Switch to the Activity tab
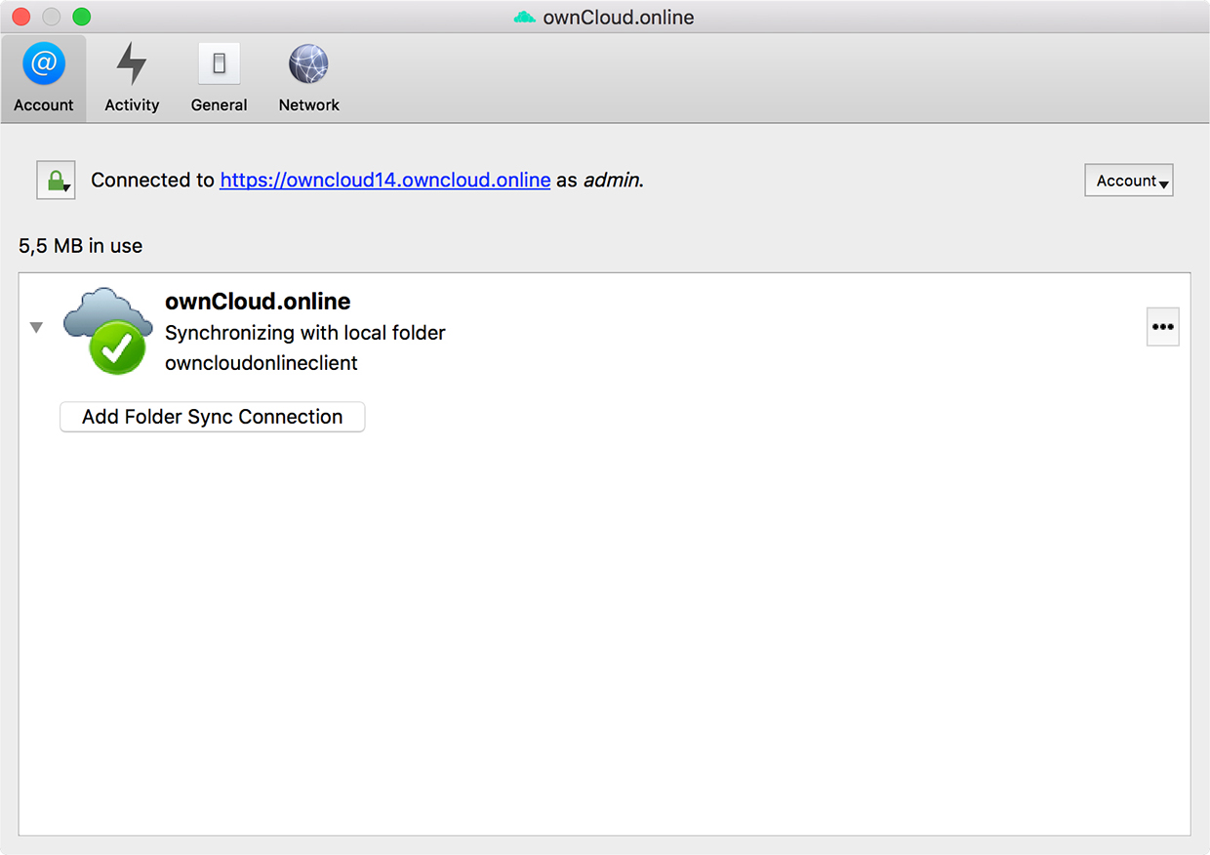 (x=132, y=79)
